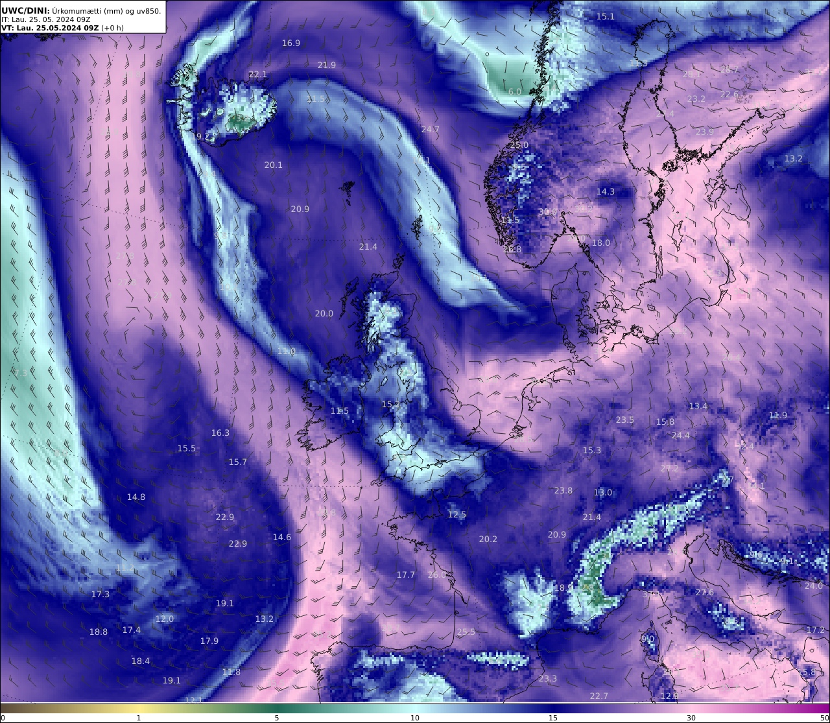Screen dimensions: 830x723
Task: Click the 21.9 value label
Action: coord(327,65)
